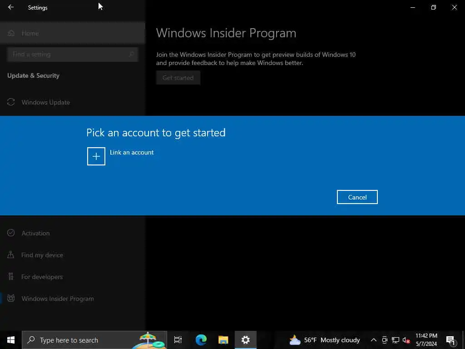This screenshot has height=349, width=465.
Task: Select Windows Insider Program in sidebar
Action: pos(72,299)
